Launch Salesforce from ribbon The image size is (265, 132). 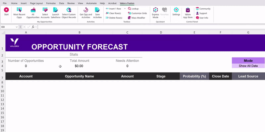point(56,13)
